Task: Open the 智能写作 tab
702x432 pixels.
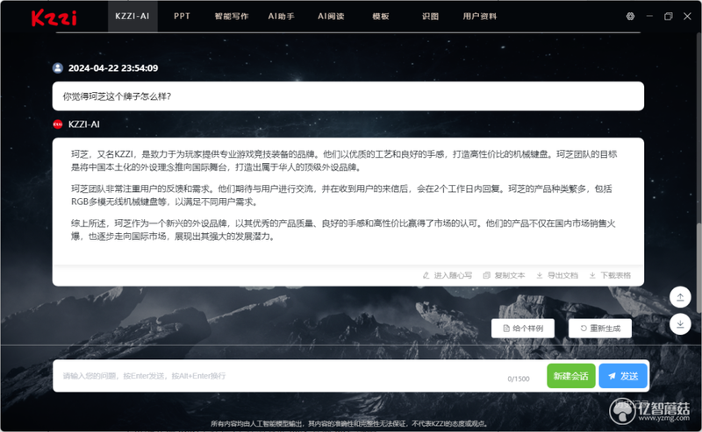Action: tap(232, 16)
